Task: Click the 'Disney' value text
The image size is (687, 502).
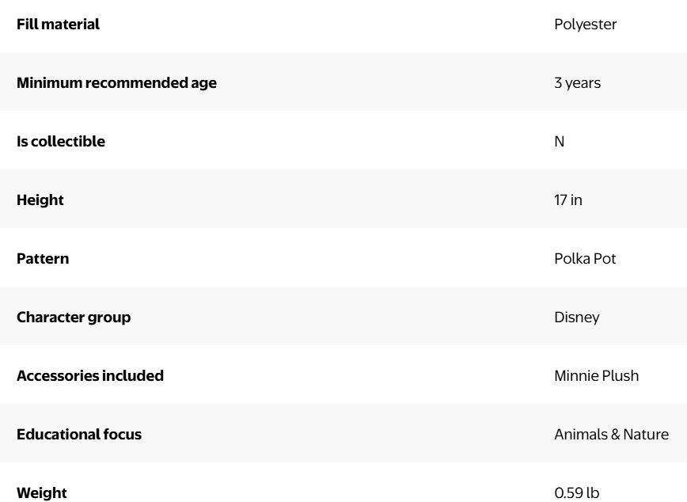Action: (x=576, y=318)
